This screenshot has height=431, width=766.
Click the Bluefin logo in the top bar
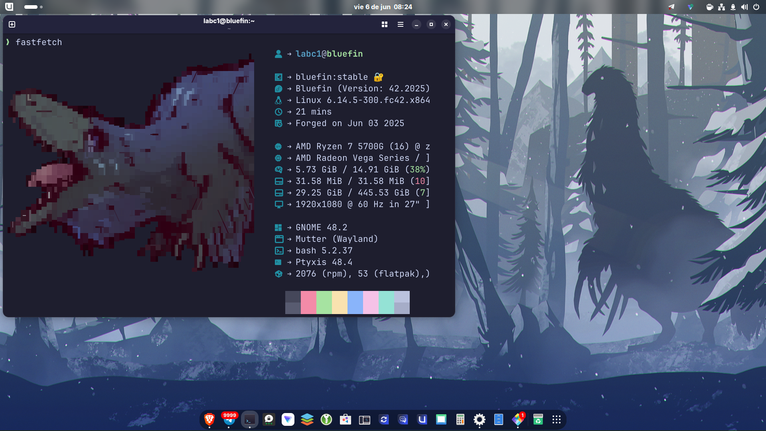[x=9, y=7]
